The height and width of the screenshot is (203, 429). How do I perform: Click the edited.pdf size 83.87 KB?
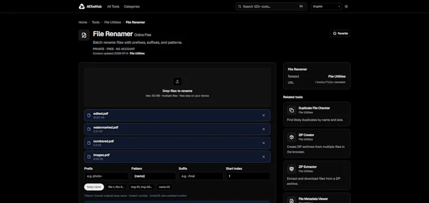(x=99, y=118)
